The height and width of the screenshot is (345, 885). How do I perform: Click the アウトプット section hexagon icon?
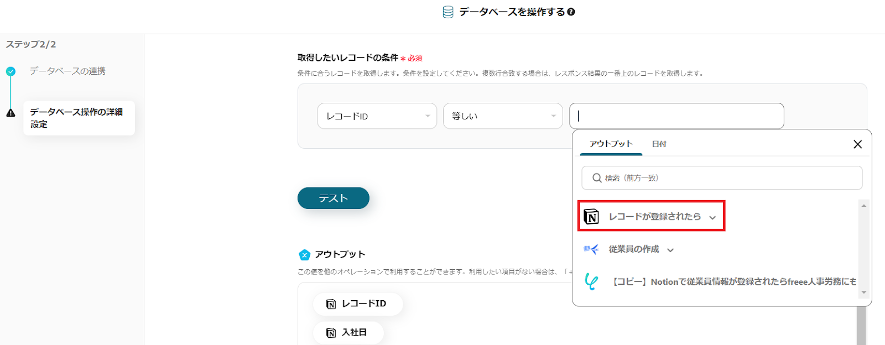304,255
